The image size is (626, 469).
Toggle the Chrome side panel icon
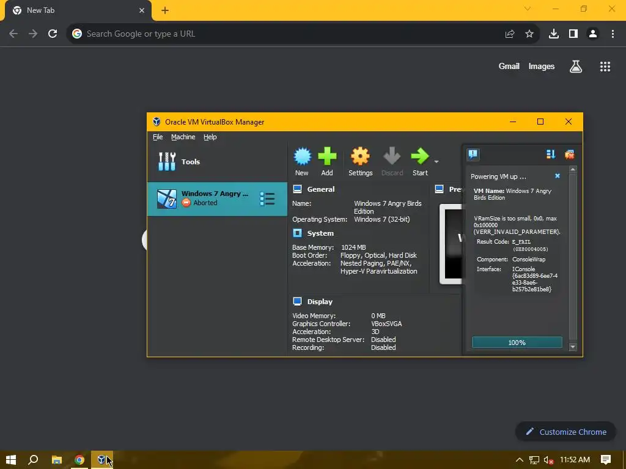pyautogui.click(x=573, y=34)
